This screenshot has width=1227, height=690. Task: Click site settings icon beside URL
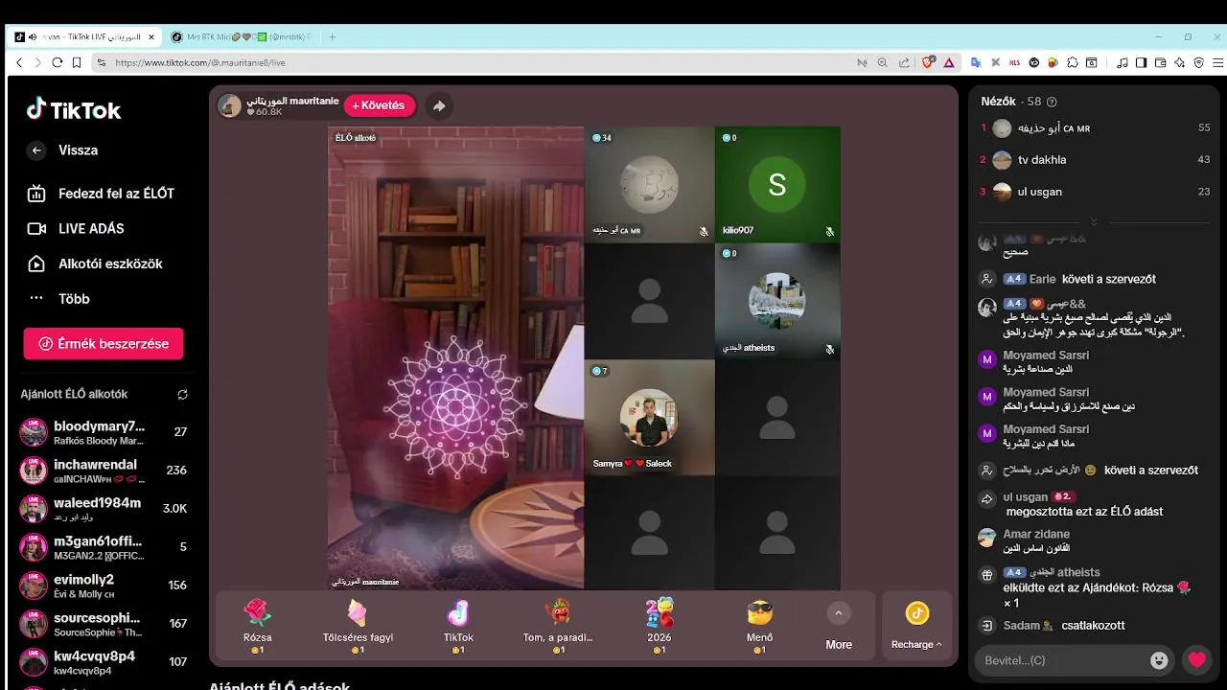pyautogui.click(x=102, y=62)
